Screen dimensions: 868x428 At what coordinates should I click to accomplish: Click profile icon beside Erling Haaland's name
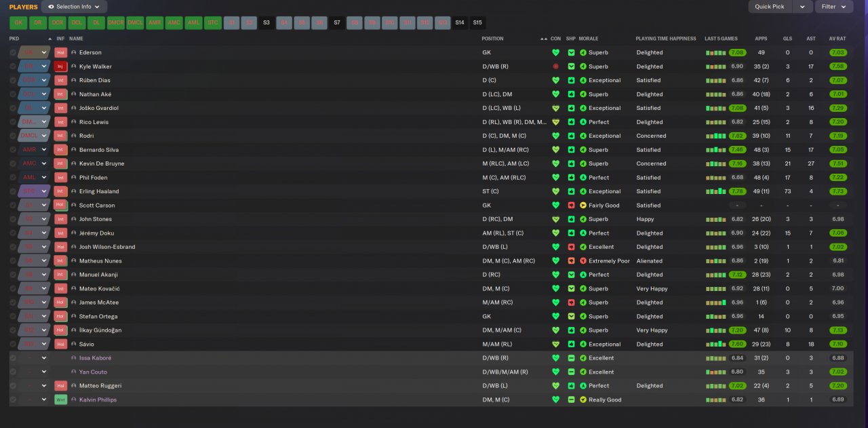[74, 191]
